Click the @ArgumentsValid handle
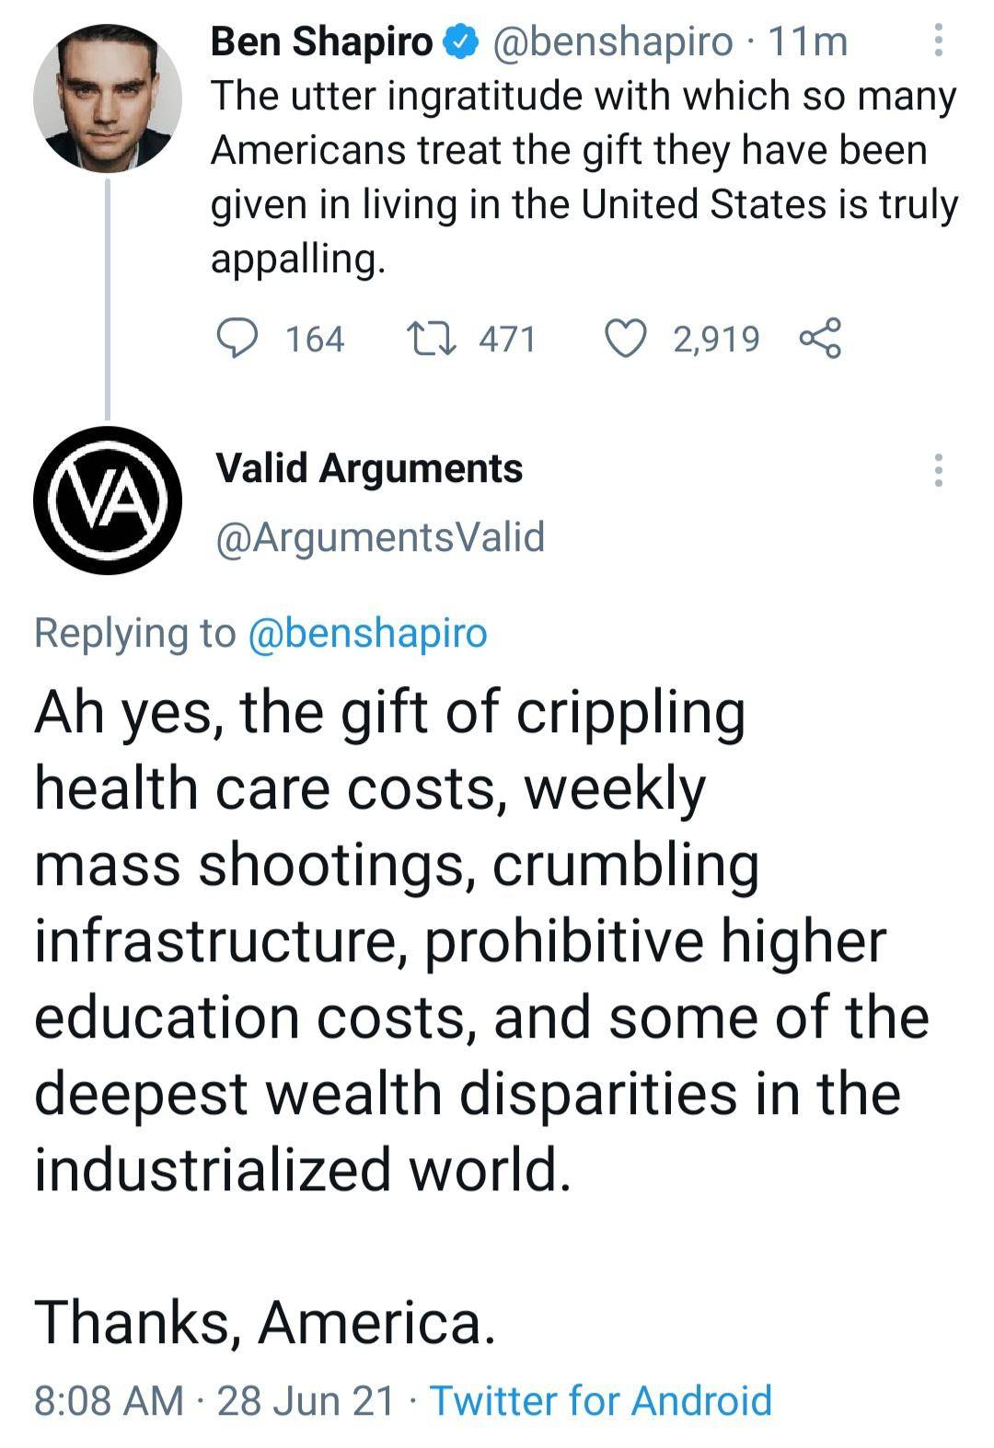Image resolution: width=994 pixels, height=1448 pixels. [x=380, y=536]
